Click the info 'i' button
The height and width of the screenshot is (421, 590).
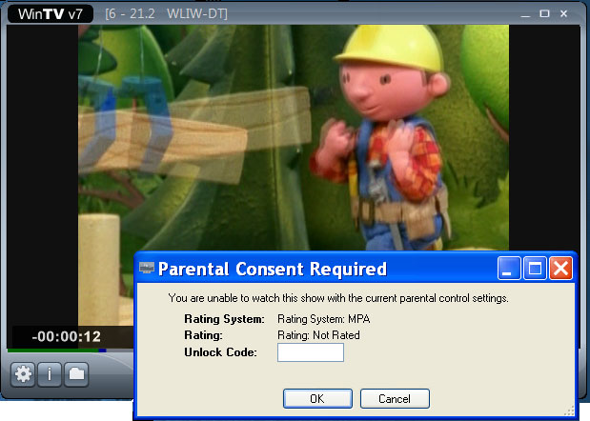pos(50,374)
